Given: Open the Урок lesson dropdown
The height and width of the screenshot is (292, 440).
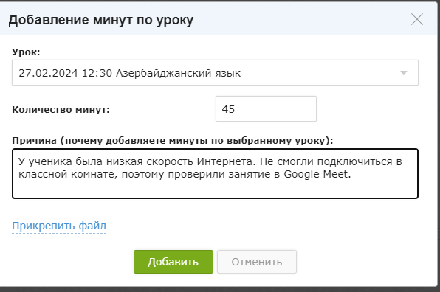Looking at the screenshot, I should click(215, 72).
